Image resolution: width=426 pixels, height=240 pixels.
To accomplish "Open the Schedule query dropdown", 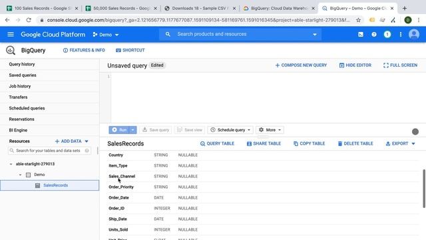I will pos(230,130).
